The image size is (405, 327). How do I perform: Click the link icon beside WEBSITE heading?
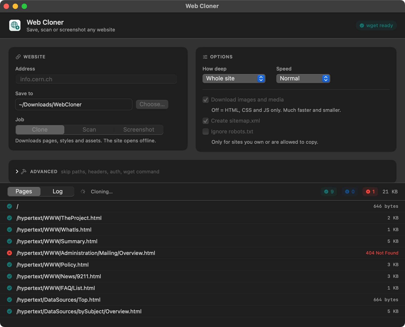click(18, 57)
